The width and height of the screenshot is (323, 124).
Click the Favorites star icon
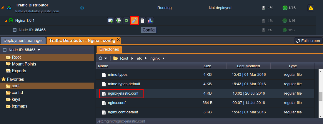[x=4, y=79]
